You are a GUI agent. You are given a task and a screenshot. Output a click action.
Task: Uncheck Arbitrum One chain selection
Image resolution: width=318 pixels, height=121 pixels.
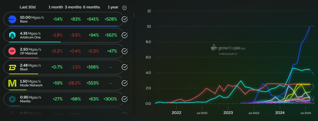(125, 35)
